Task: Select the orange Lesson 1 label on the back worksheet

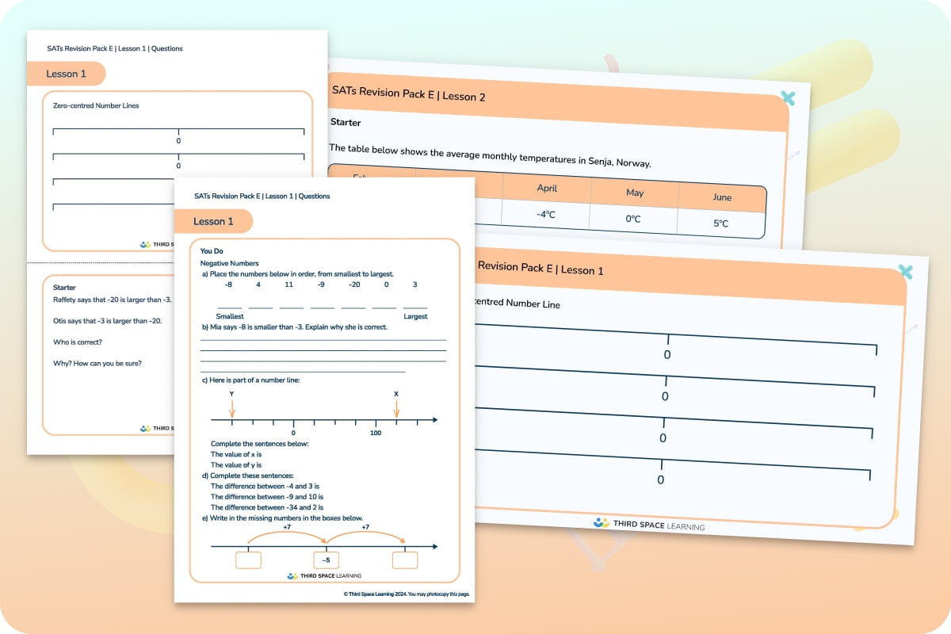Action: [67, 74]
